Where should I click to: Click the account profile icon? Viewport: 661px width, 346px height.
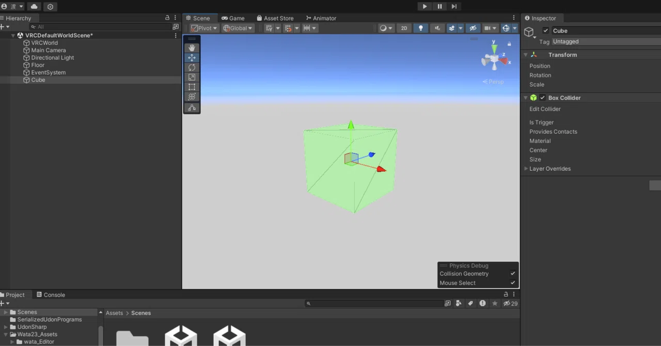pyautogui.click(x=4, y=7)
